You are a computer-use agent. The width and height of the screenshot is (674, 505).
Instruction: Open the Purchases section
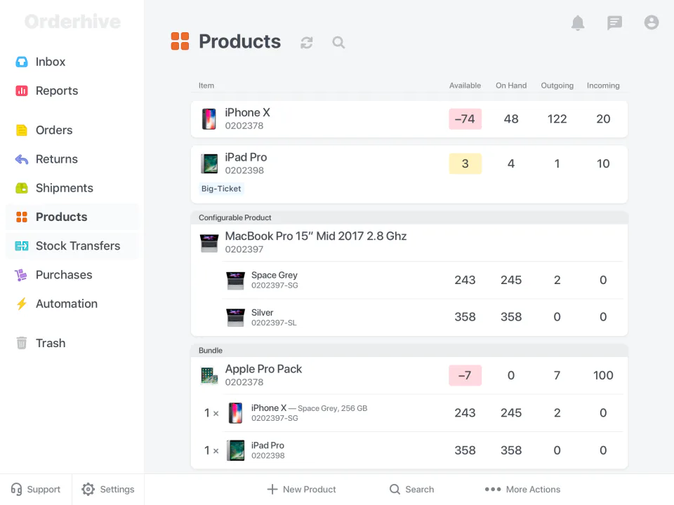(65, 274)
